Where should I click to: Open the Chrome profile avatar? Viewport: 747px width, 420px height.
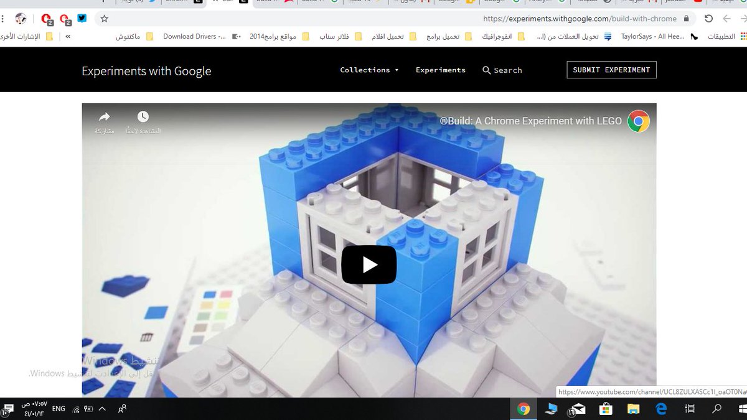(21, 19)
